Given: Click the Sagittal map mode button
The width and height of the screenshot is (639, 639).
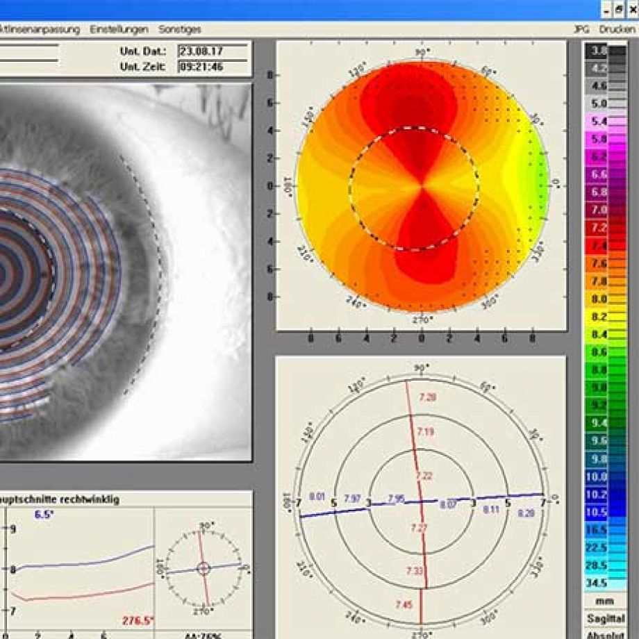Looking at the screenshot, I should pos(605,618).
